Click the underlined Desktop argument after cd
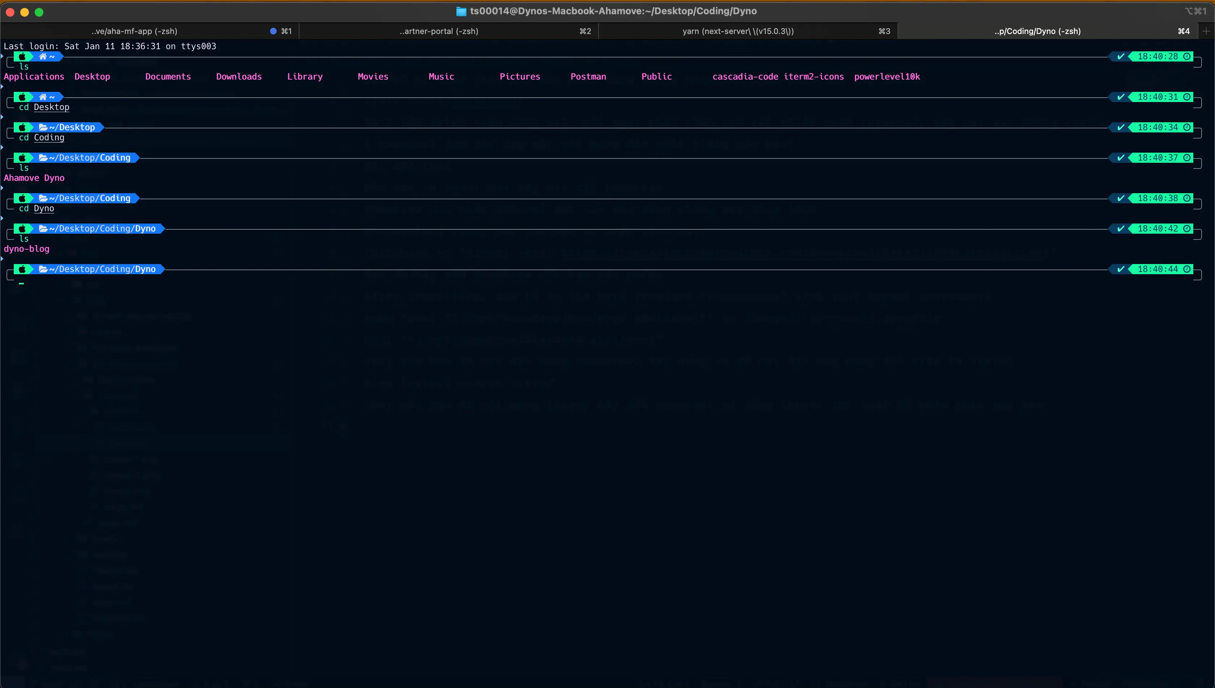Viewport: 1215px width, 688px height. [51, 107]
